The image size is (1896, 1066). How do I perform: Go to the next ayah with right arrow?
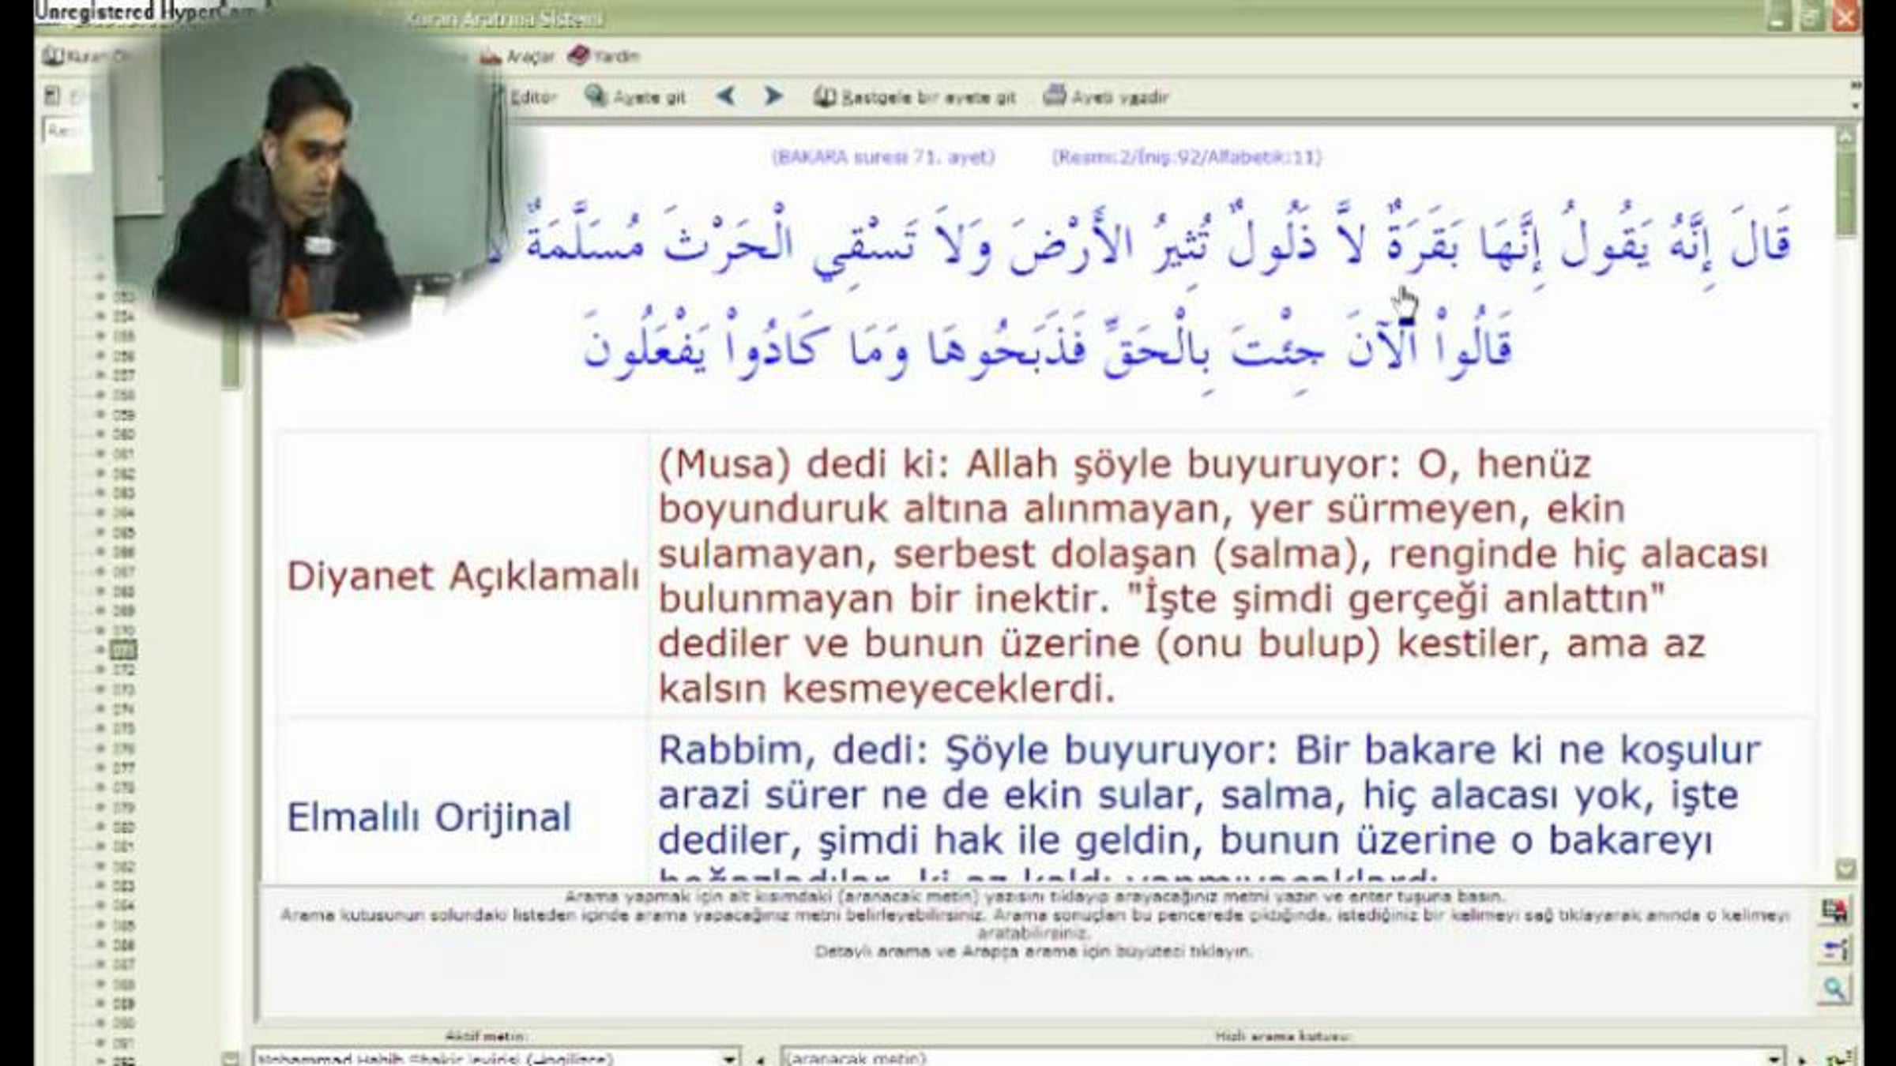click(773, 96)
